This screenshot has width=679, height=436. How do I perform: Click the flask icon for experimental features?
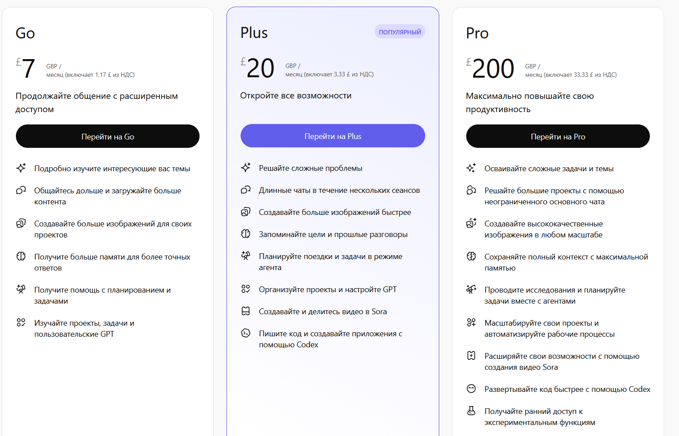click(471, 411)
